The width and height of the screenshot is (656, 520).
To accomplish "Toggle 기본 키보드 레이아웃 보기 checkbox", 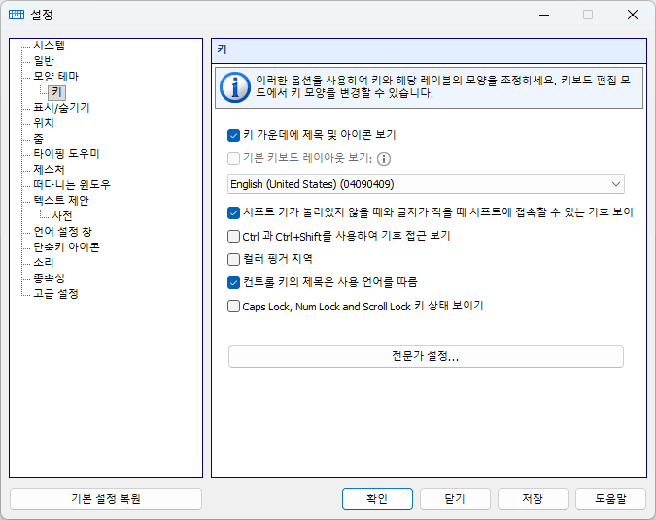I will click(x=233, y=158).
